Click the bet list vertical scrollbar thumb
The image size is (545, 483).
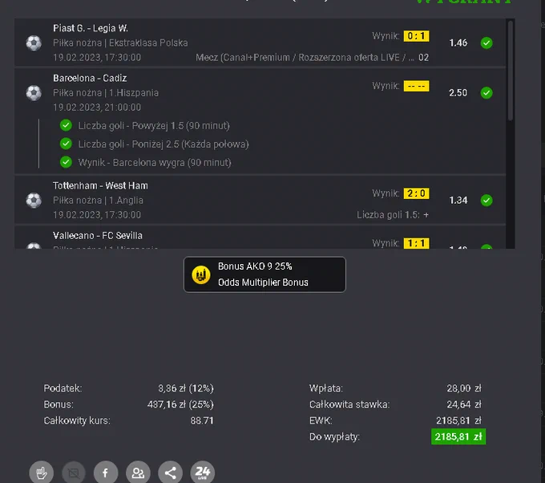pyautogui.click(x=511, y=71)
